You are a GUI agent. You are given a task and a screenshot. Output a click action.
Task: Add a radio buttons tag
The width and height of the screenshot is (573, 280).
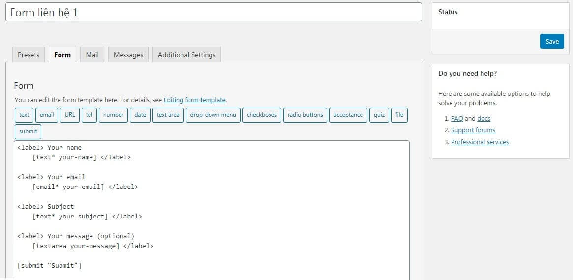[x=305, y=115]
